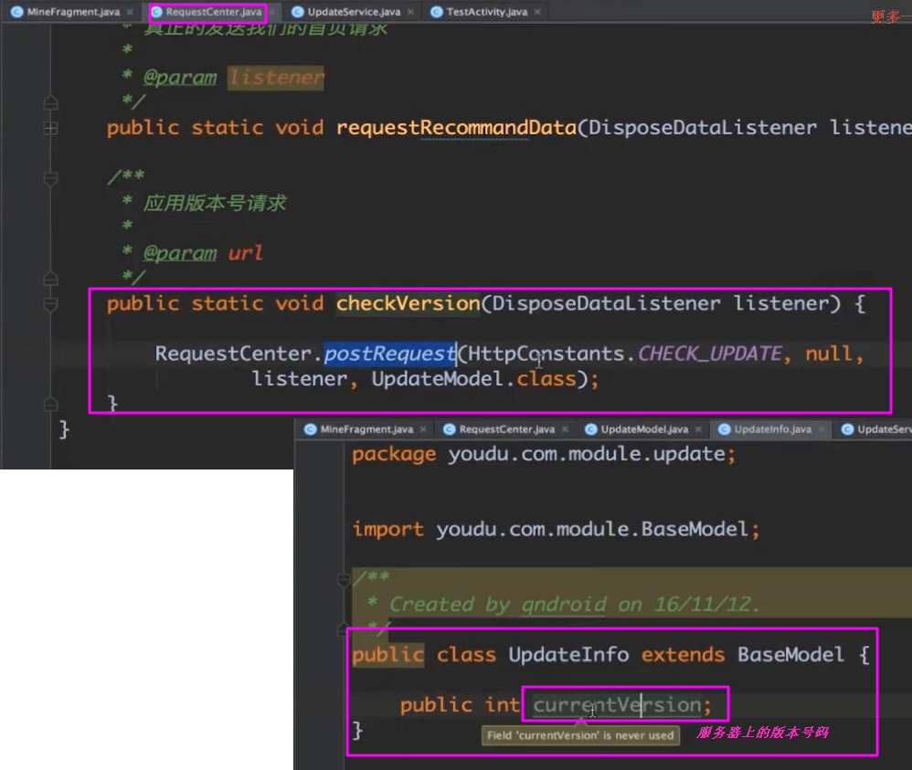
Task: Close the RequestCenter.java top tab
Action: pyautogui.click(x=271, y=13)
